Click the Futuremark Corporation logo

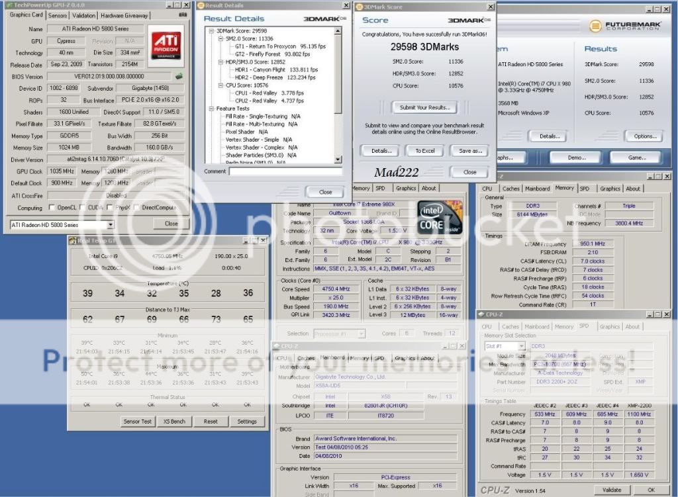(625, 26)
